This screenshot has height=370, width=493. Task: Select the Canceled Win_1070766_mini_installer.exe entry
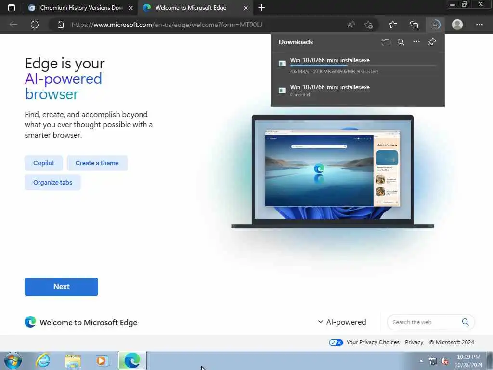tap(358, 91)
